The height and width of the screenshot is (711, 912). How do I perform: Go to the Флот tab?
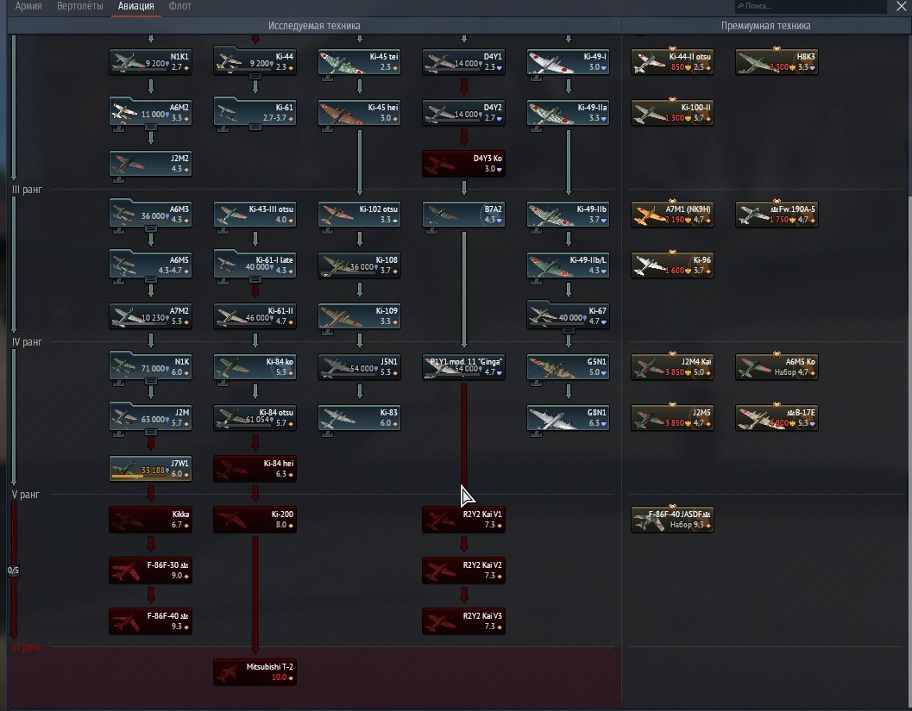[179, 6]
